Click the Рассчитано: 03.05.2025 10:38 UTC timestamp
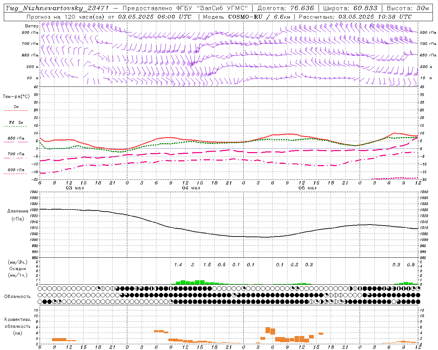Screen dimensions: 438x350 coord(355,17)
